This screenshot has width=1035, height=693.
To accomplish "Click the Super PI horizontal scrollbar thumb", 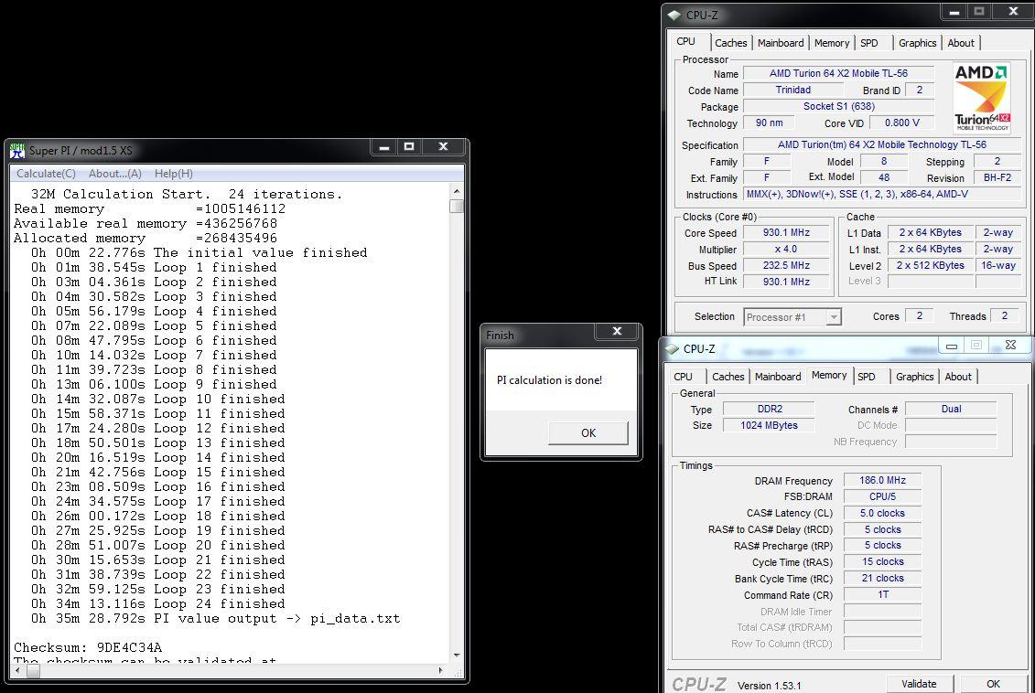I will click(x=33, y=670).
